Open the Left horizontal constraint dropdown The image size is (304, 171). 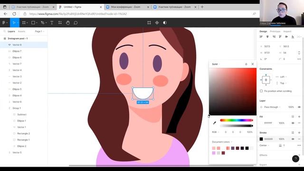(283, 77)
